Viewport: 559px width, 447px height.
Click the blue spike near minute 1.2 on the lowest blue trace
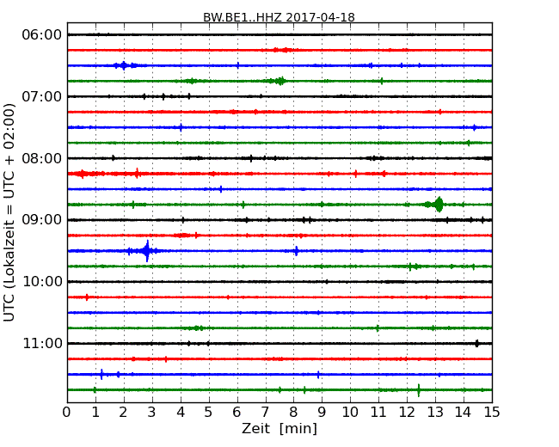pos(101,374)
